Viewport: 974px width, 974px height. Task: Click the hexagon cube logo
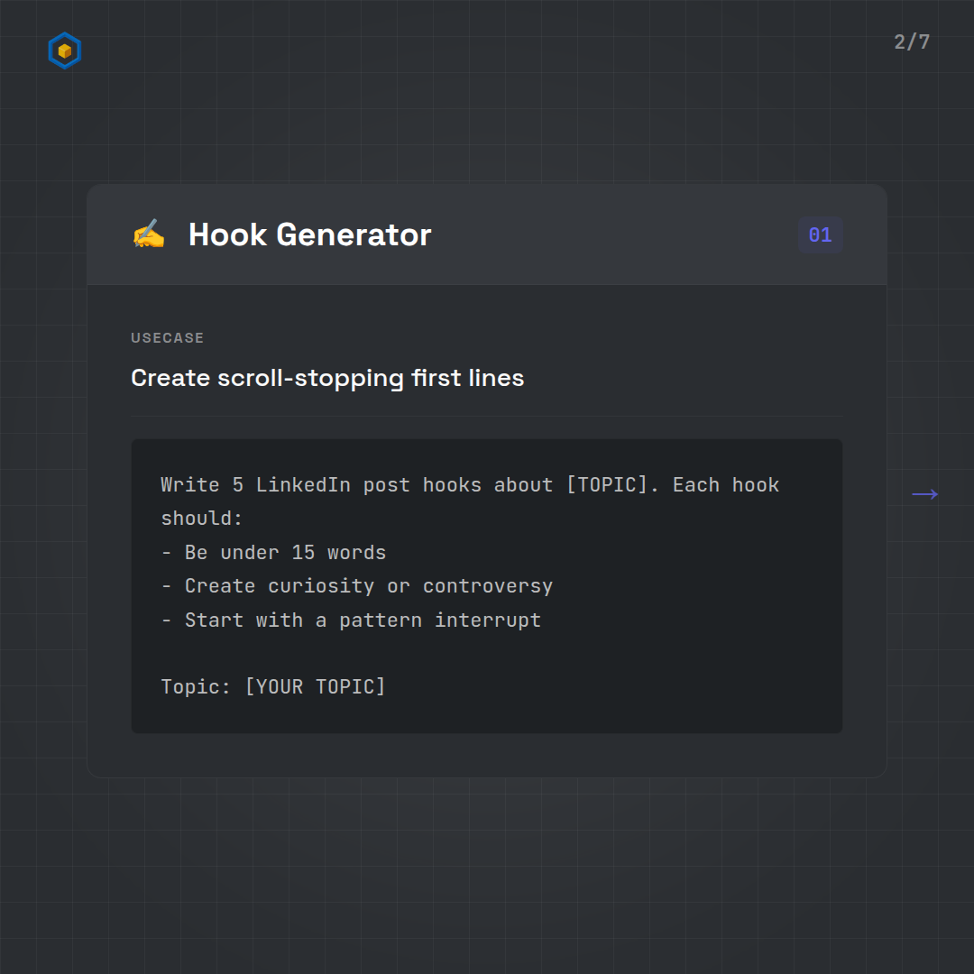point(64,51)
